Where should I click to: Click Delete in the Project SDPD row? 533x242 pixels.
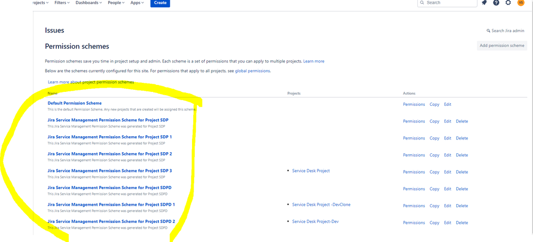tap(462, 189)
